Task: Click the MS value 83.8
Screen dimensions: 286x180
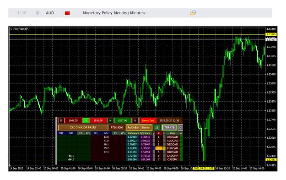Action: (x=106, y=137)
